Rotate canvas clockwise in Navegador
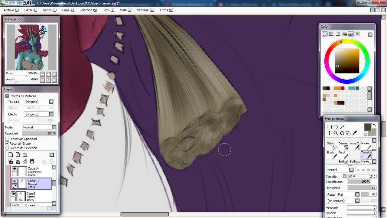 pos(48,80)
